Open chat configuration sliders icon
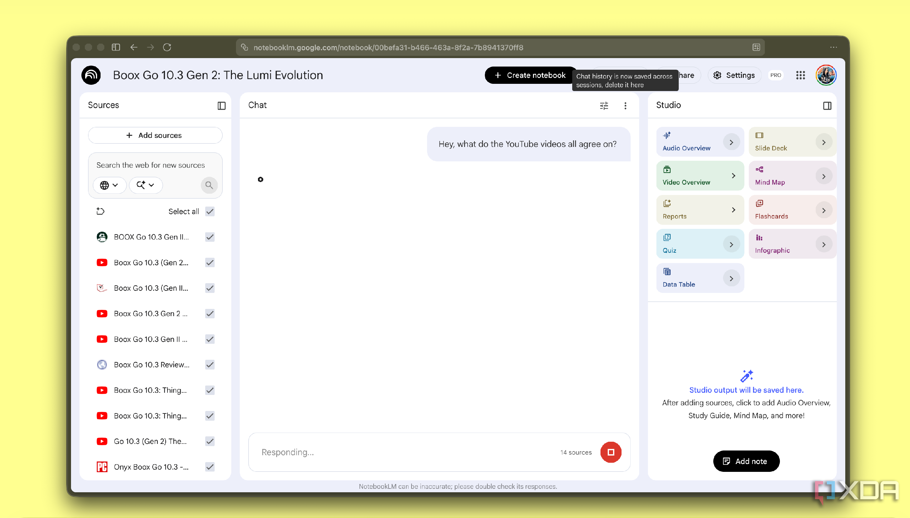This screenshot has height=518, width=910. [604, 106]
